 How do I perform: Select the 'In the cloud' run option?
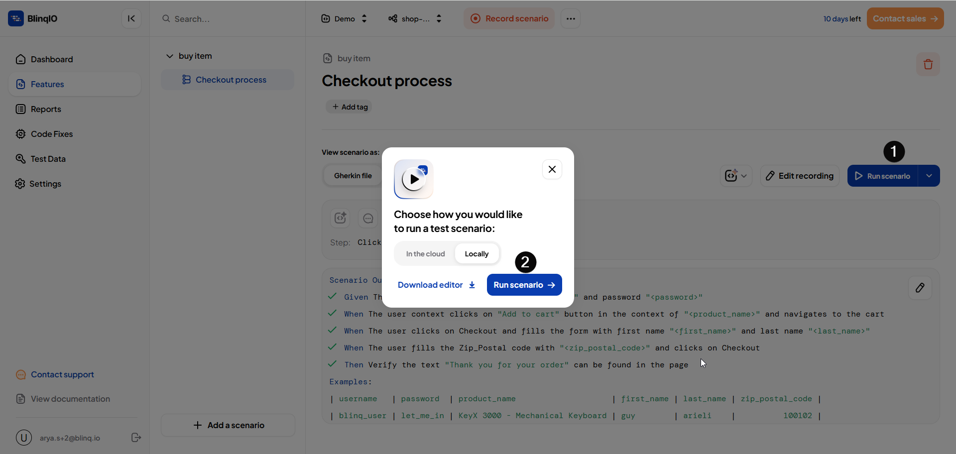(425, 254)
